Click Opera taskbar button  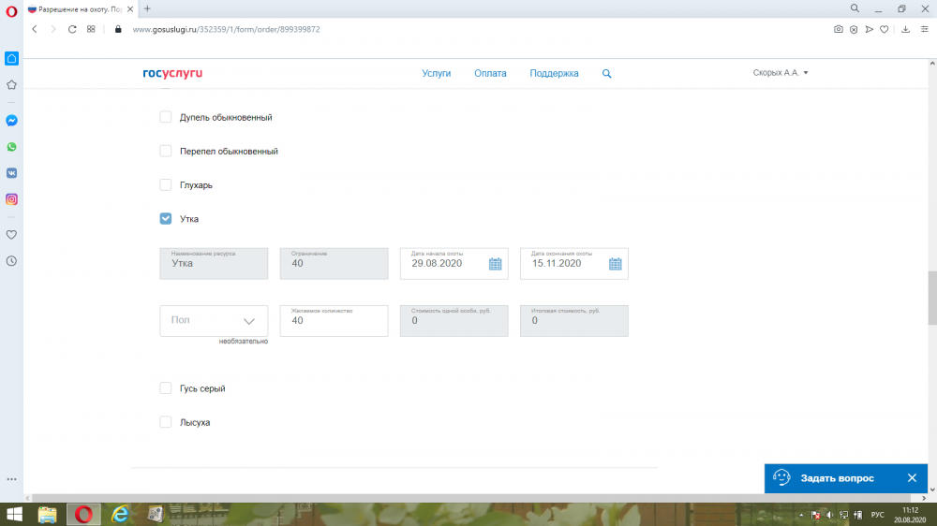(83, 514)
